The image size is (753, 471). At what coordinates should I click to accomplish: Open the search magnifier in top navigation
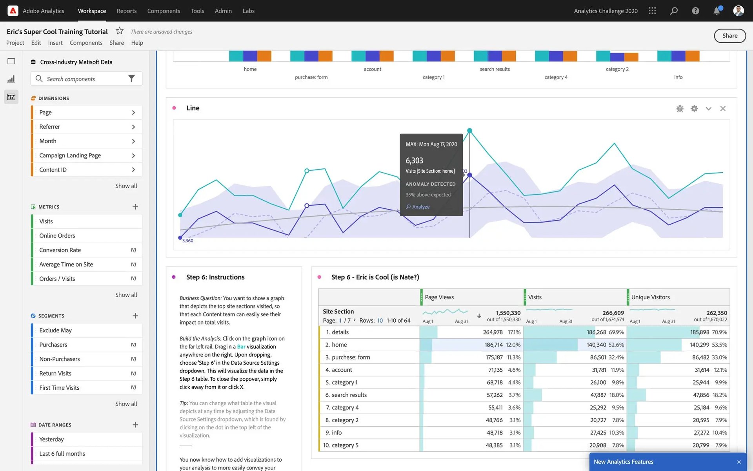(673, 11)
